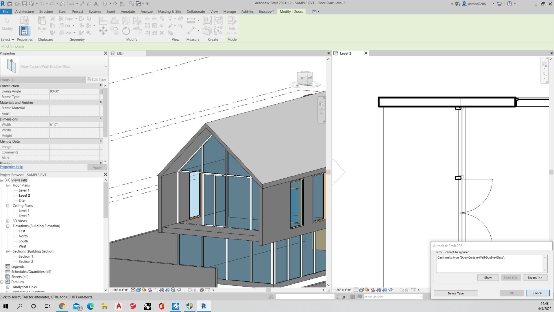Click Show in the error dialog
Screen dimensions: 554x312
[x=488, y=278]
